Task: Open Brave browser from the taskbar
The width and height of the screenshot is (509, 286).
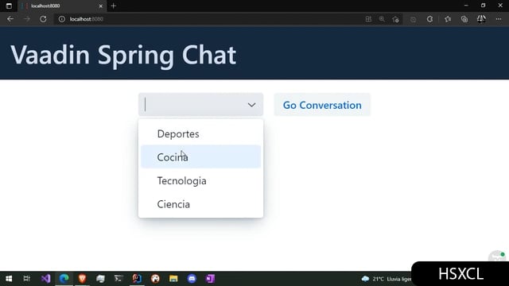Action: [x=82, y=279]
